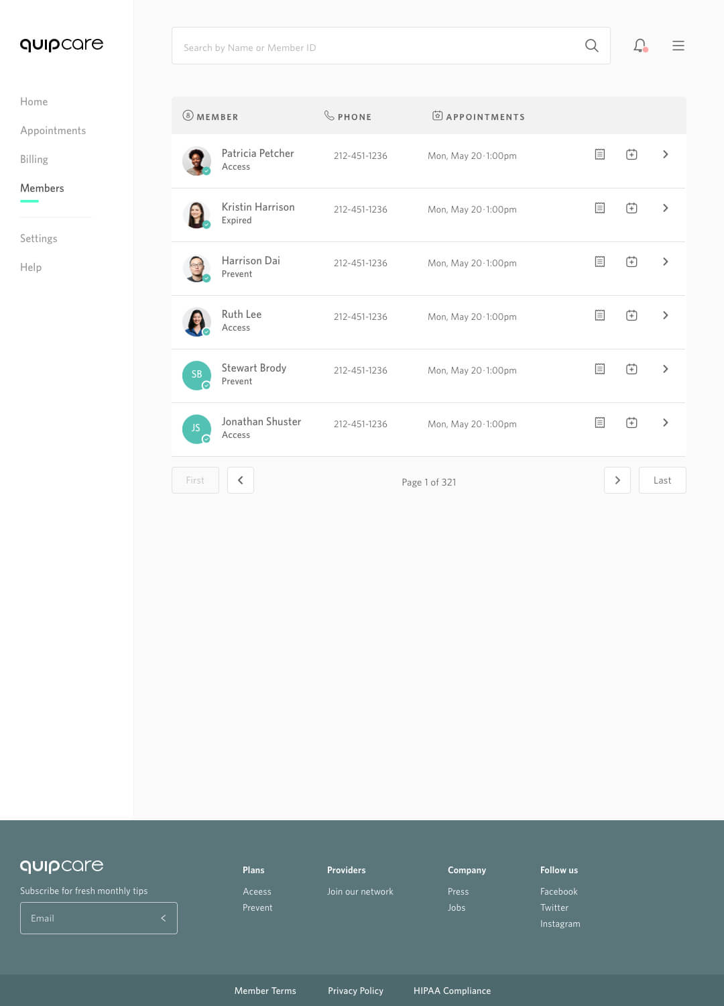The image size is (724, 1006).
Task: Open Settings in sidebar
Action: click(39, 239)
